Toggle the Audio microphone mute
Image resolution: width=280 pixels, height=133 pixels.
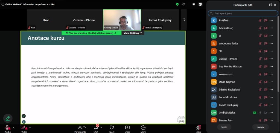click(x=7, y=128)
